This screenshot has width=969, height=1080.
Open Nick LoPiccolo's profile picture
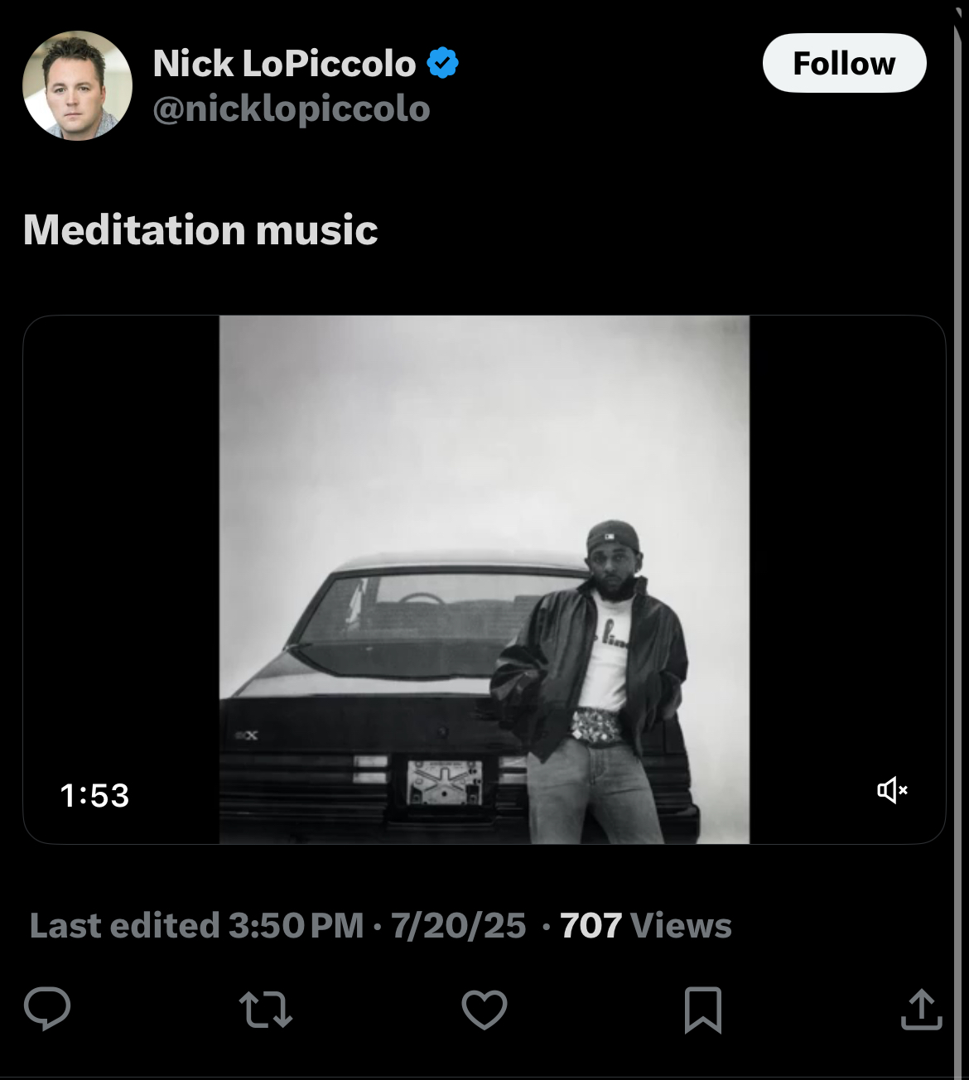(x=77, y=85)
